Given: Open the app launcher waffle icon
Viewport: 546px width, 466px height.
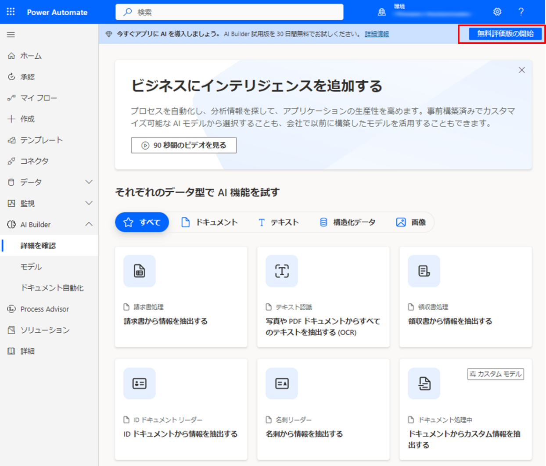Looking at the screenshot, I should pos(11,12).
